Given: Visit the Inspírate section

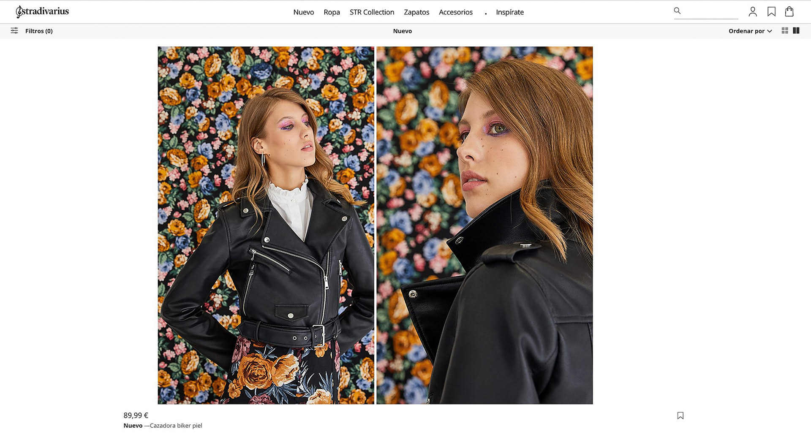Looking at the screenshot, I should pyautogui.click(x=510, y=12).
